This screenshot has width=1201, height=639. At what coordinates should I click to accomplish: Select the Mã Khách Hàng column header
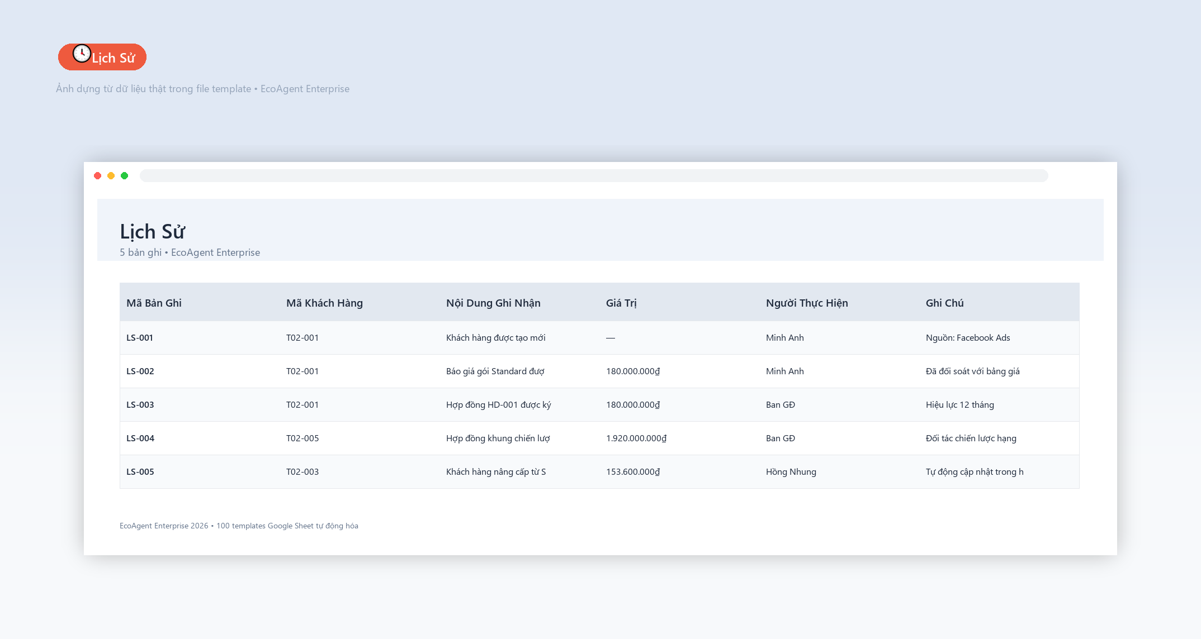point(324,303)
